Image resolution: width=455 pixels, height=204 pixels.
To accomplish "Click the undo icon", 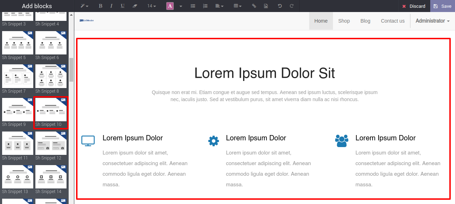I will [280, 6].
